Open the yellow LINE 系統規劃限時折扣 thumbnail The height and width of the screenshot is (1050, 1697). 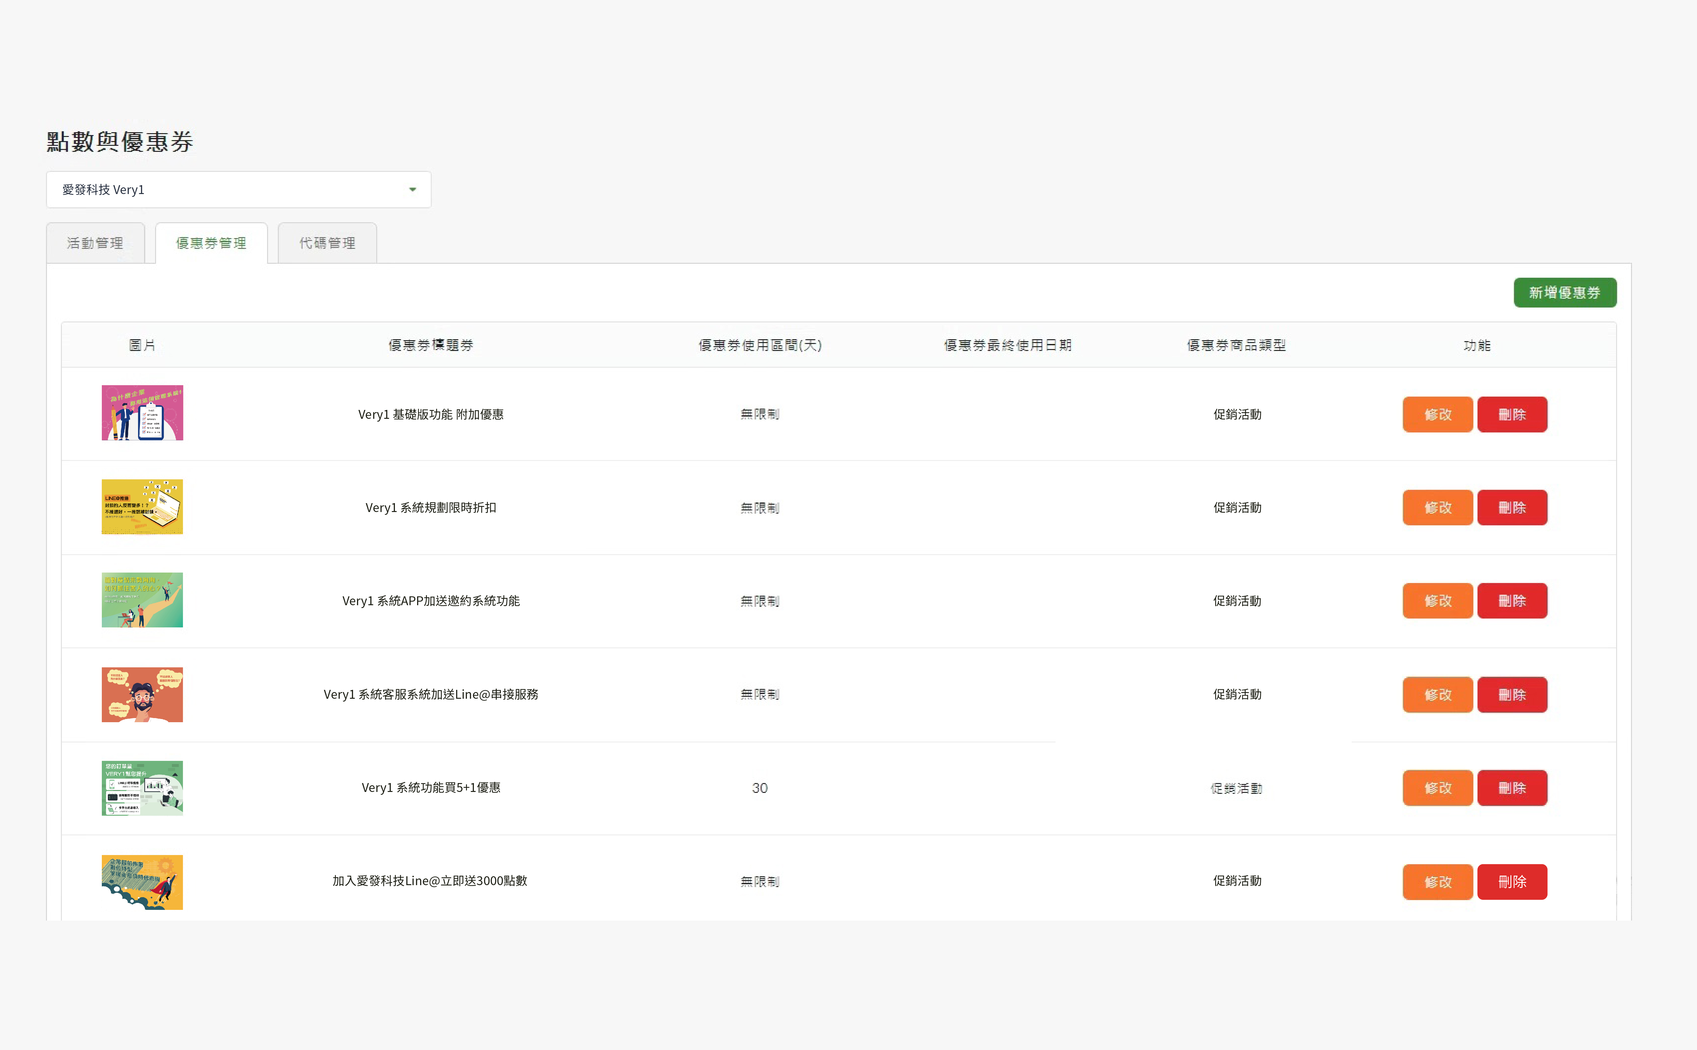(142, 507)
